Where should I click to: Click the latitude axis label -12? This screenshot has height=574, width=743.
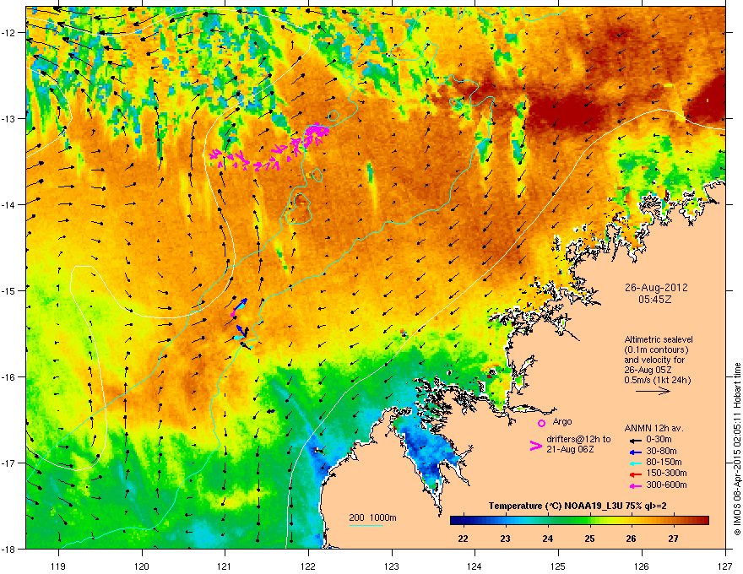tap(9, 32)
